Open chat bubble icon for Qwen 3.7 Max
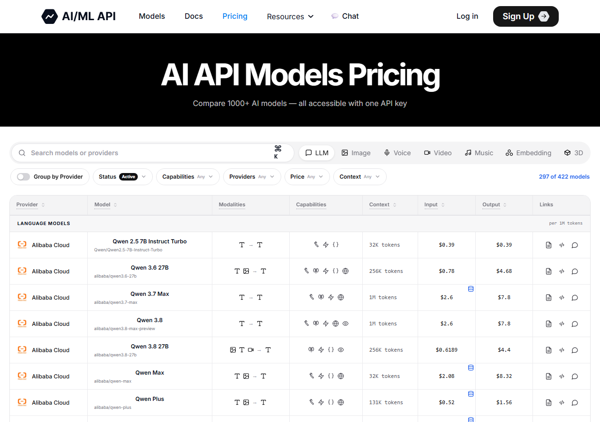Screen dimensions: 600x422 click(x=575, y=298)
